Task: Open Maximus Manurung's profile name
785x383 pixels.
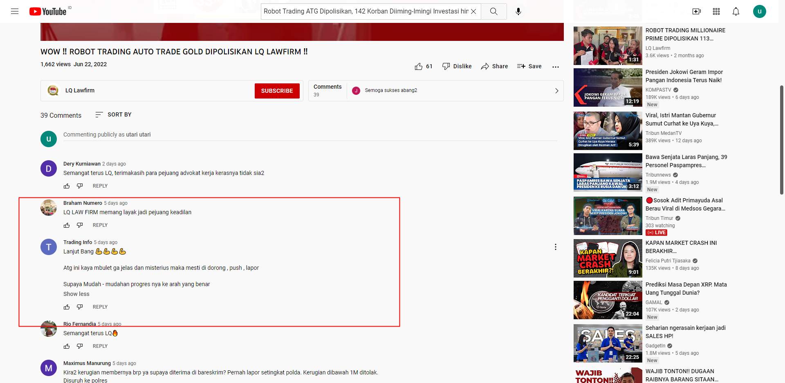Action: pos(87,363)
